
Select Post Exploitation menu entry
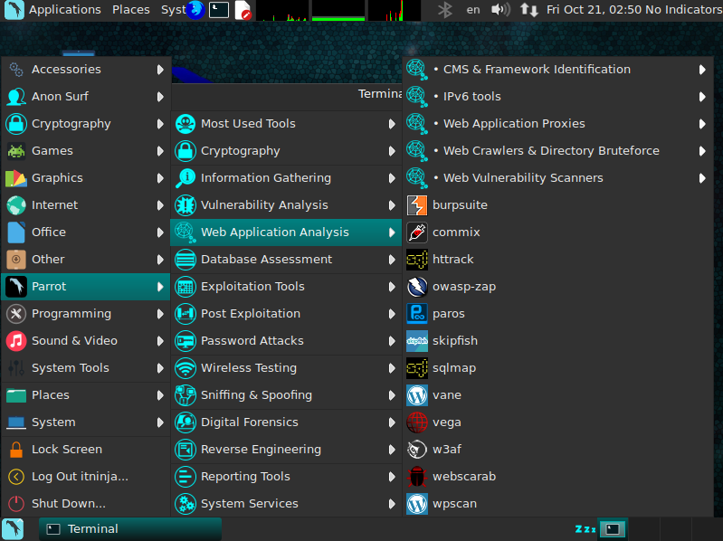pyautogui.click(x=286, y=314)
